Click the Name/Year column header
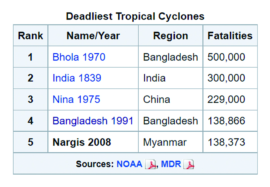This screenshot has height=187, width=270. [x=93, y=36]
